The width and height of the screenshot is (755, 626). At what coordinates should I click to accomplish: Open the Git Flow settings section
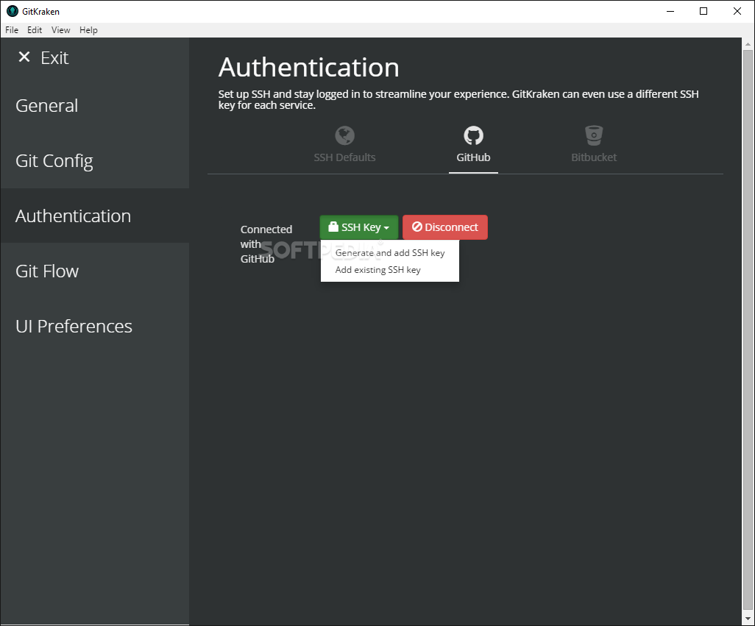click(x=94, y=271)
